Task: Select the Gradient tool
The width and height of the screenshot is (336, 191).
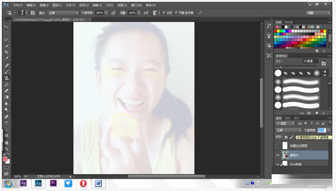Action: click(6, 97)
